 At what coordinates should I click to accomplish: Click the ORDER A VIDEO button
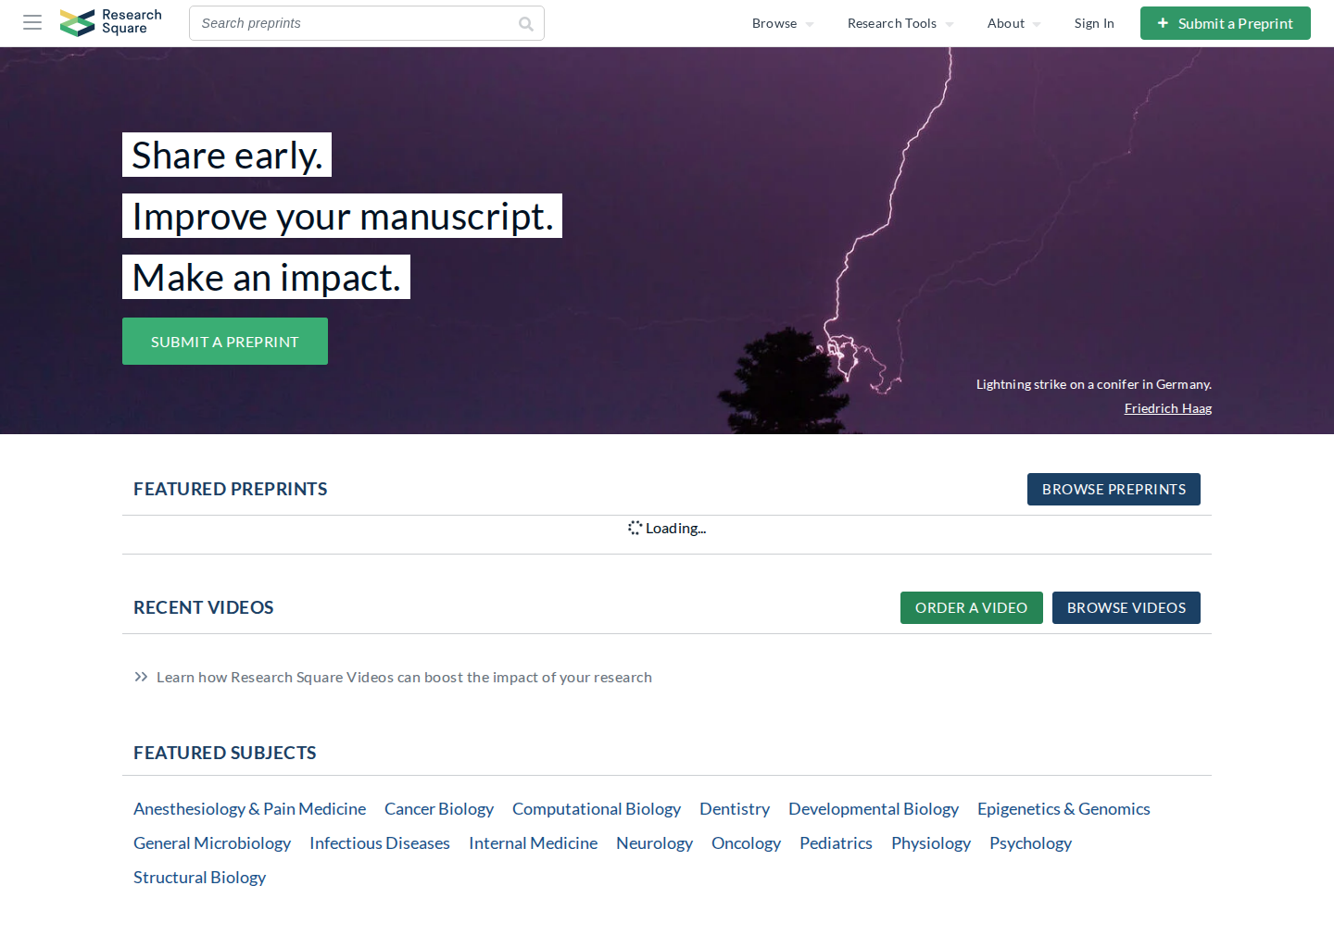(971, 608)
